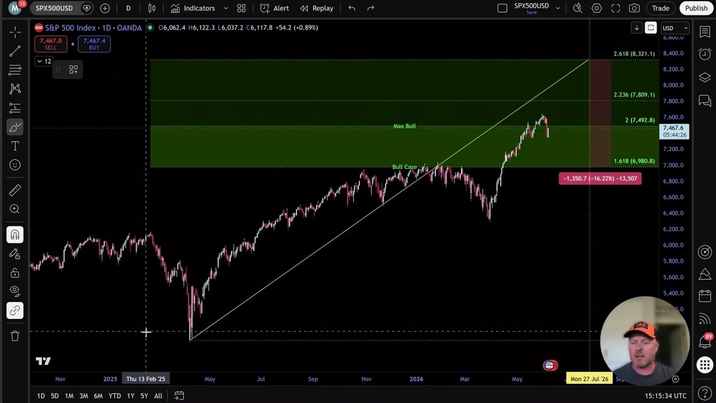716x403 pixels.
Task: Enter fullscreen mode
Action: point(615,8)
